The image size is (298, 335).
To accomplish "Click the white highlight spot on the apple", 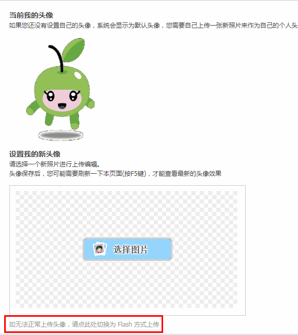I will (x=78, y=75).
